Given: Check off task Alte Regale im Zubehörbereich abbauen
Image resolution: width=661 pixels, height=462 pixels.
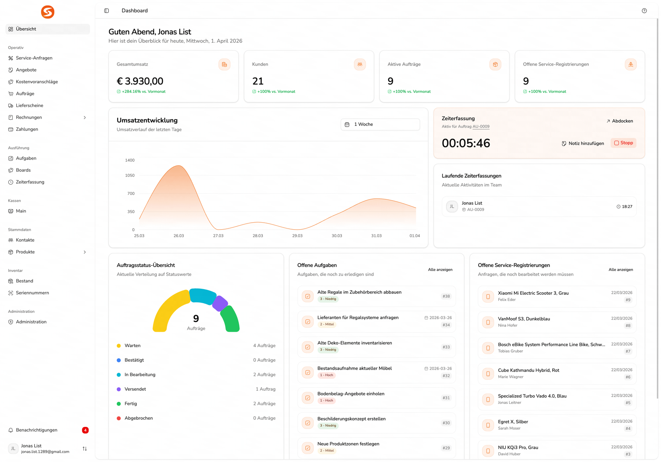Looking at the screenshot, I should 308,296.
